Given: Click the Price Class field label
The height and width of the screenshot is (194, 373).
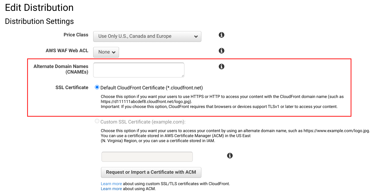Looking at the screenshot, I should pos(76,35).
